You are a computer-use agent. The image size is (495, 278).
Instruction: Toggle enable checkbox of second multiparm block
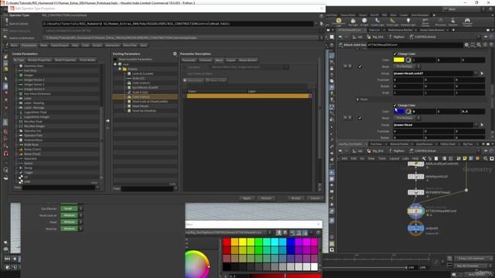click(x=360, y=118)
